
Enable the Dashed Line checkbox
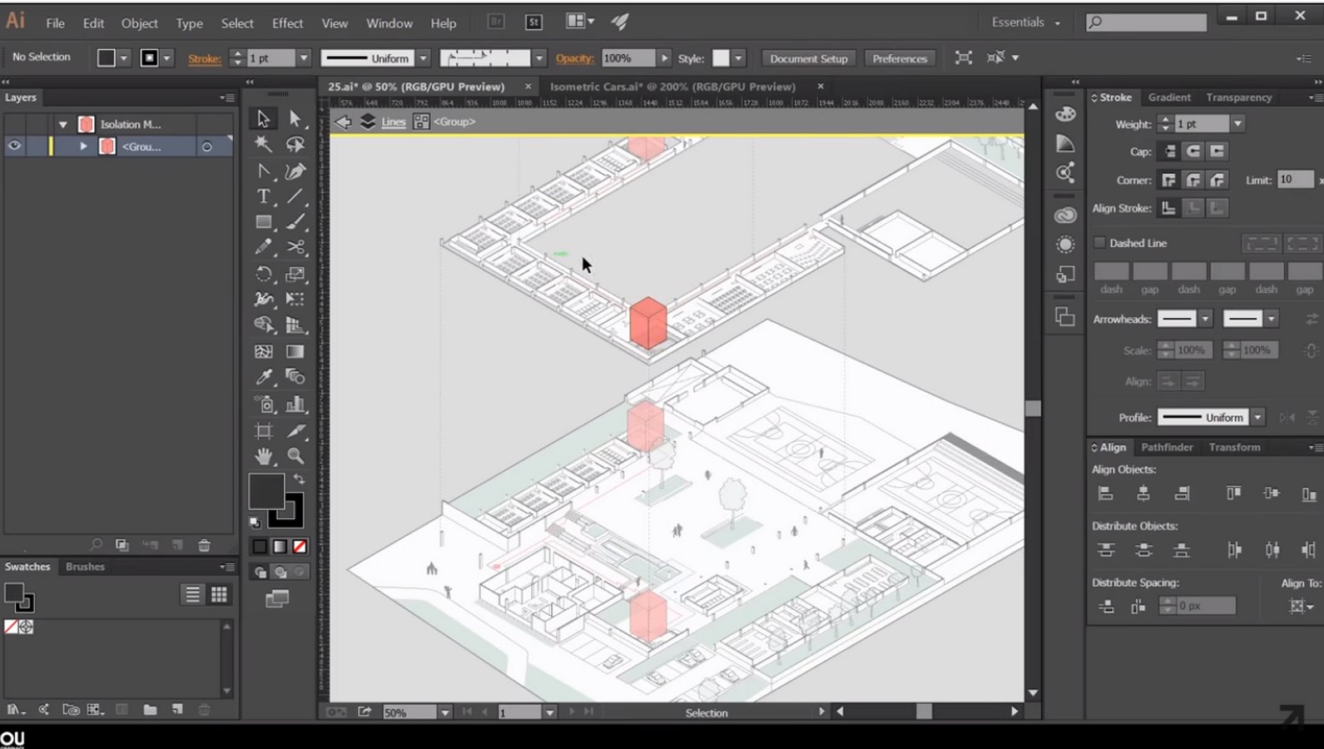tap(1099, 243)
